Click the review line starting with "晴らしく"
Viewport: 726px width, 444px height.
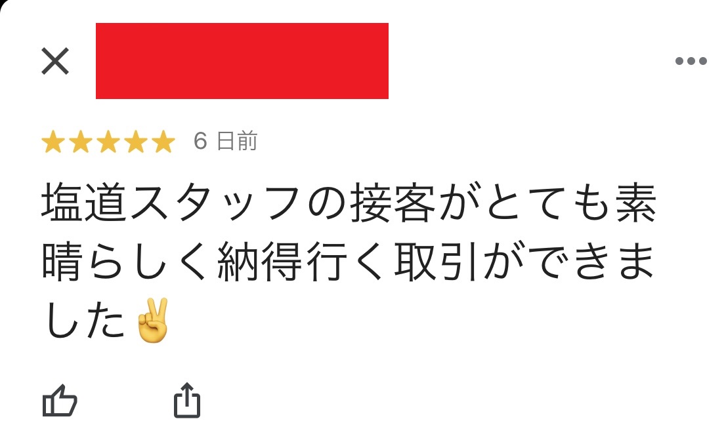[x=348, y=262]
